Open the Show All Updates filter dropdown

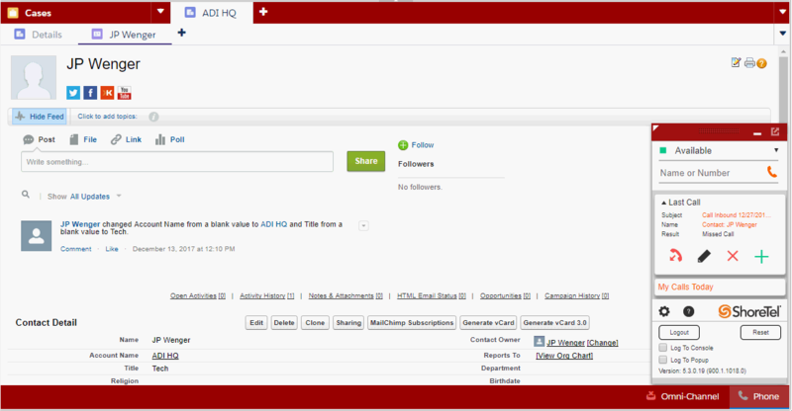119,196
